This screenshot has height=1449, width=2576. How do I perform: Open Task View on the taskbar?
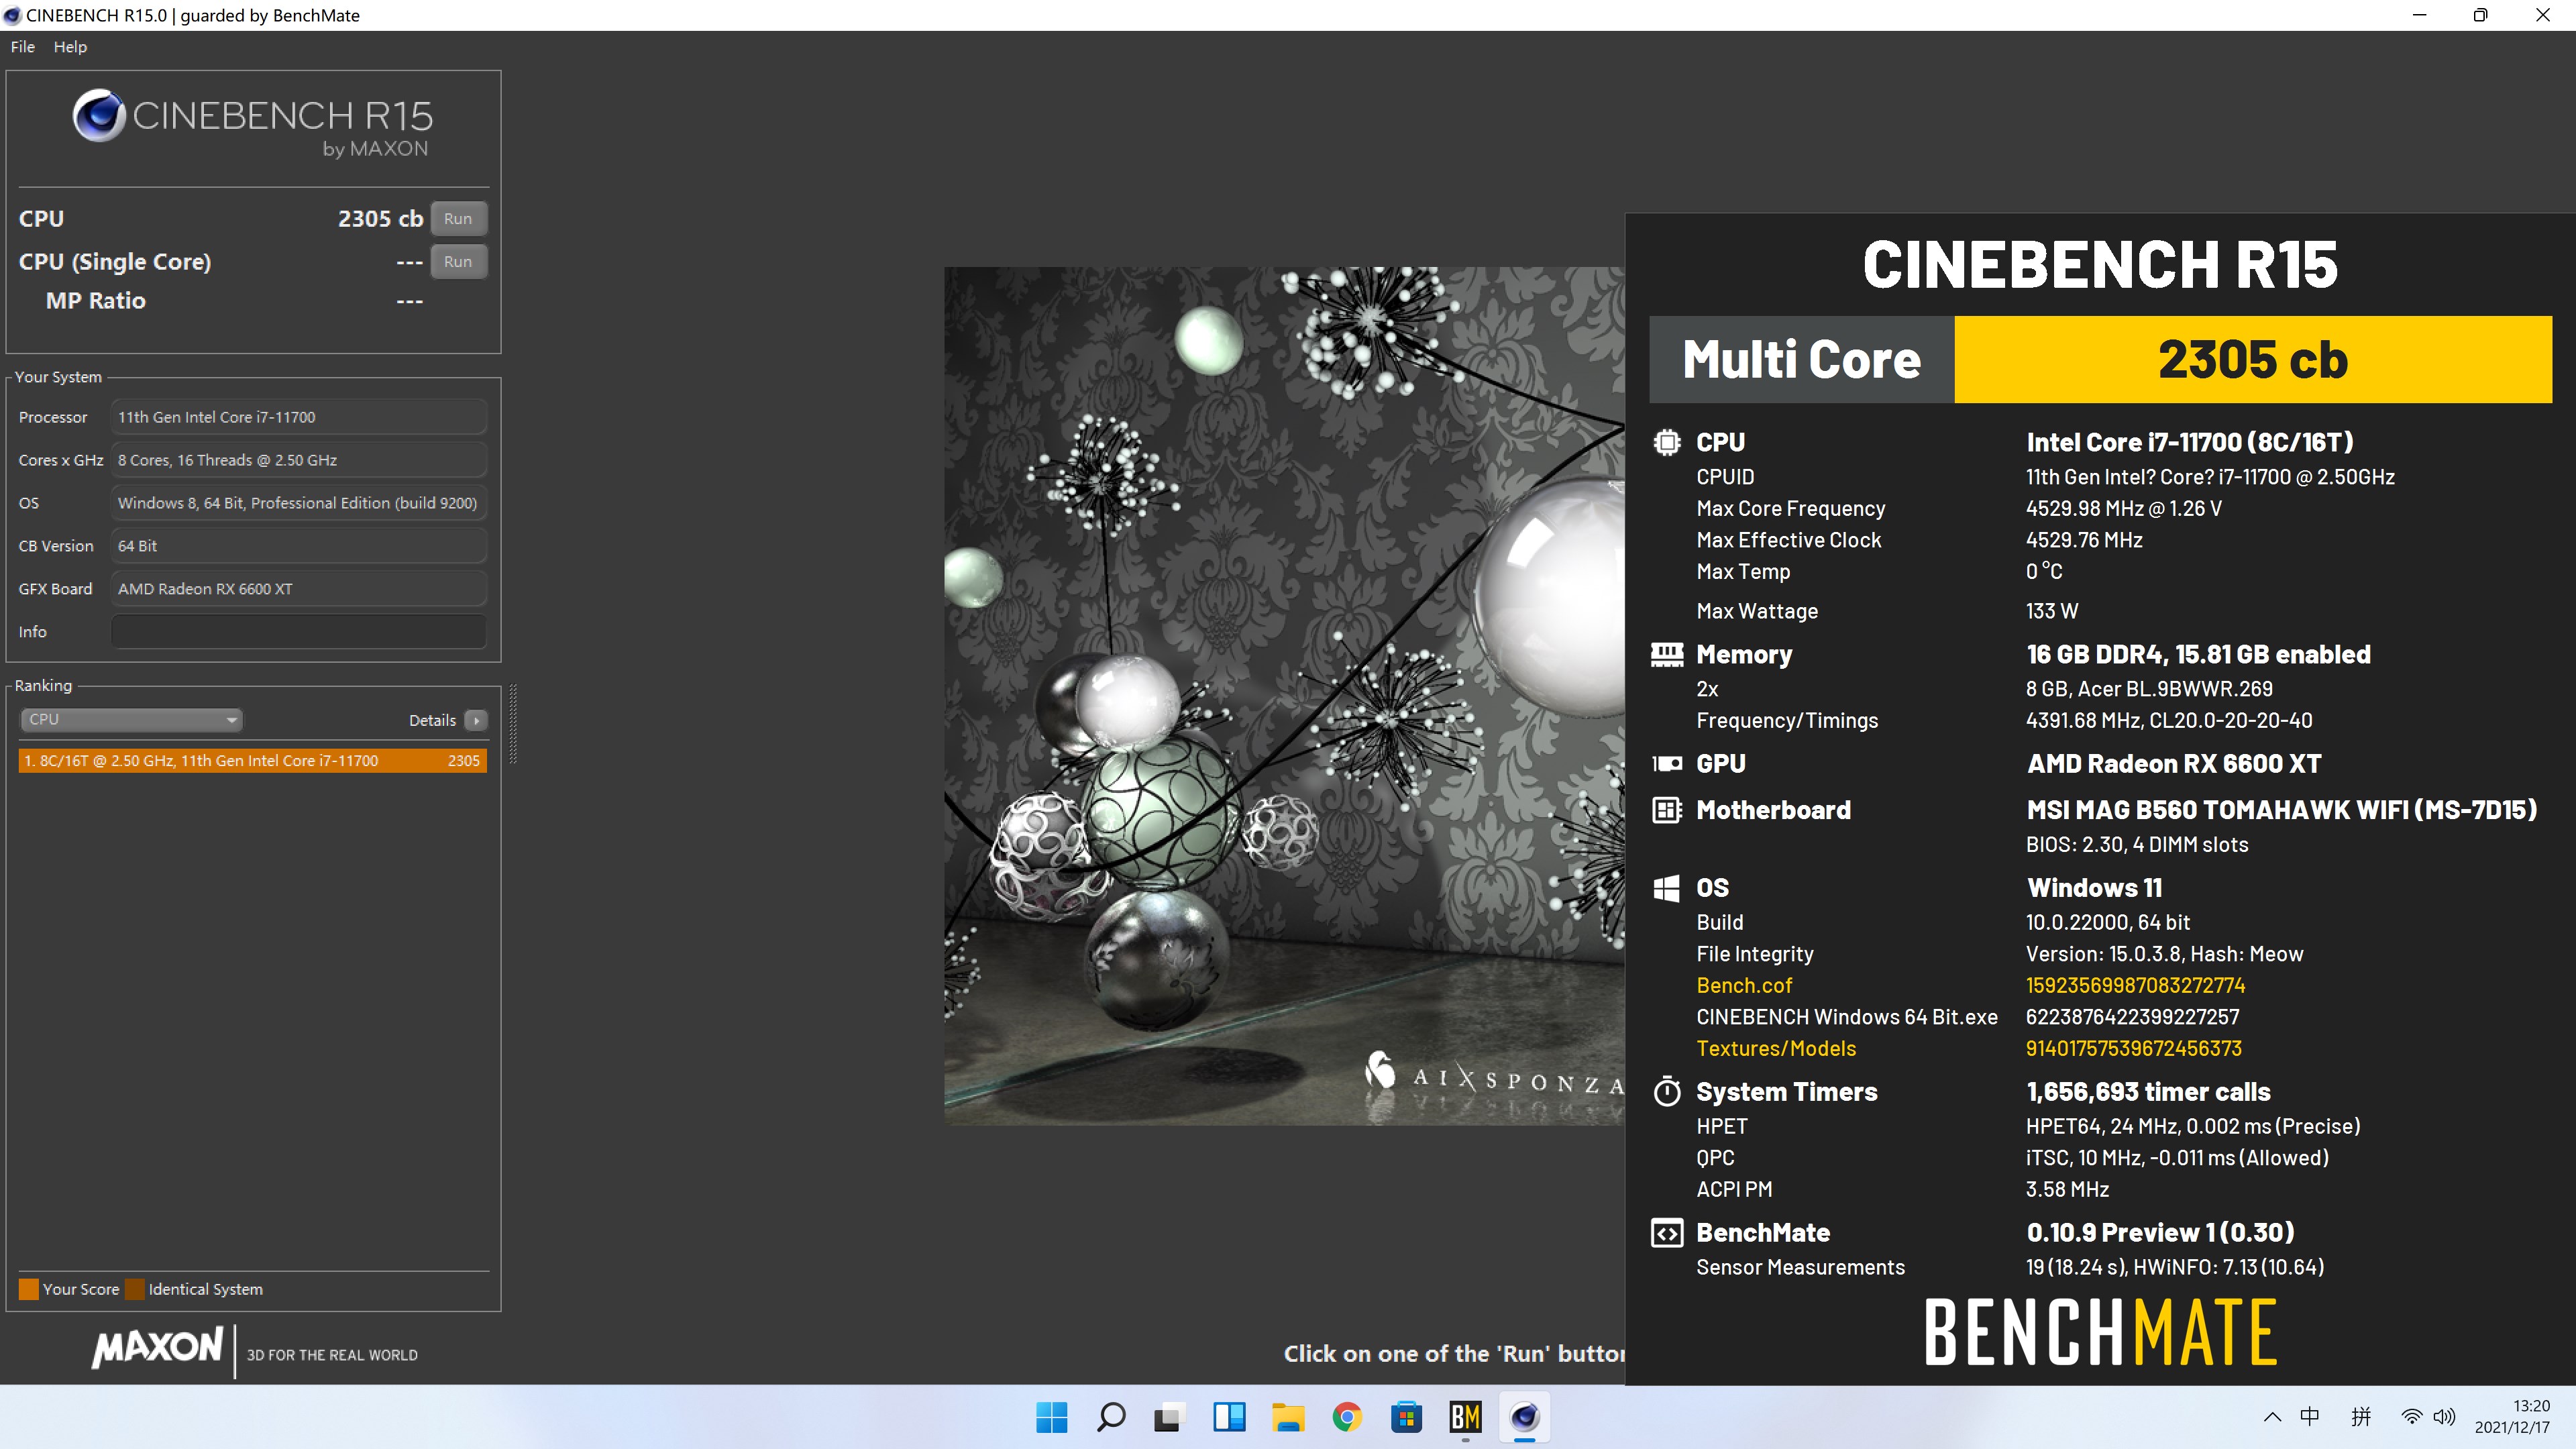click(1169, 1417)
